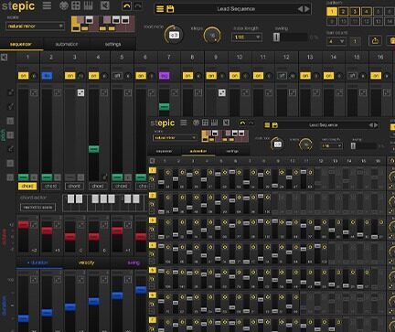Image resolution: width=395 pixels, height=332 pixels.
Task: Click the yellow undo arrow button
Action: [x=126, y=5]
